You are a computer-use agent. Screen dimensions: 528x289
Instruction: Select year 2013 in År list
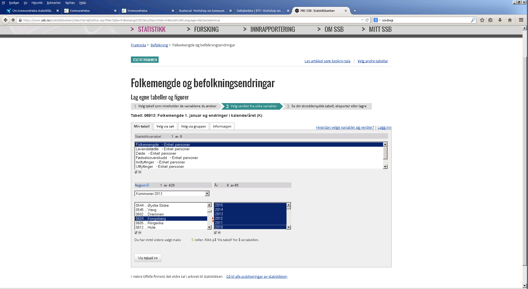[x=250, y=214]
